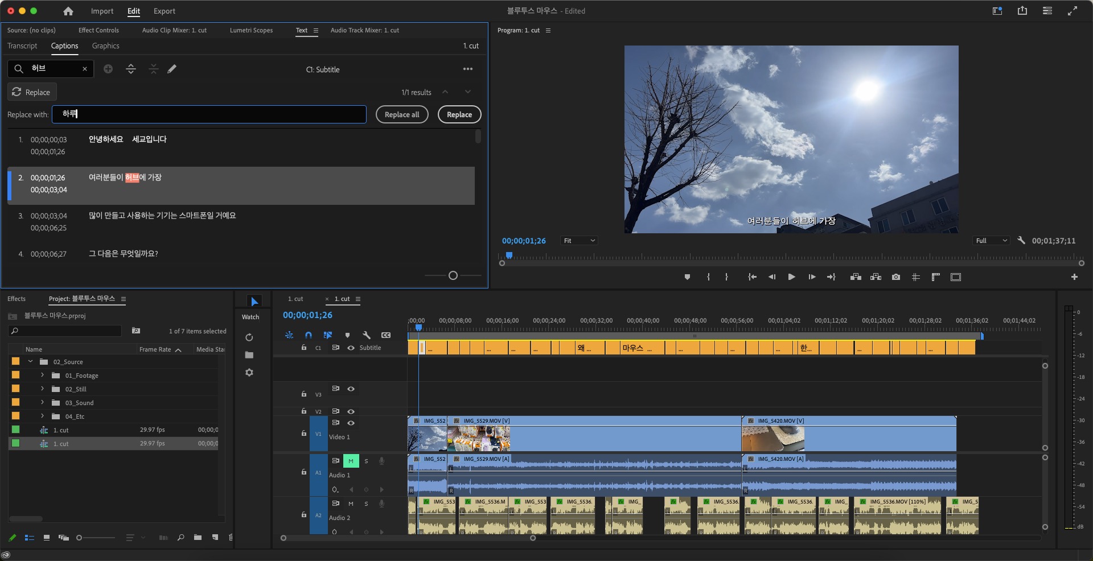
Task: Open the Fit zoom level dropdown
Action: pyautogui.click(x=580, y=241)
